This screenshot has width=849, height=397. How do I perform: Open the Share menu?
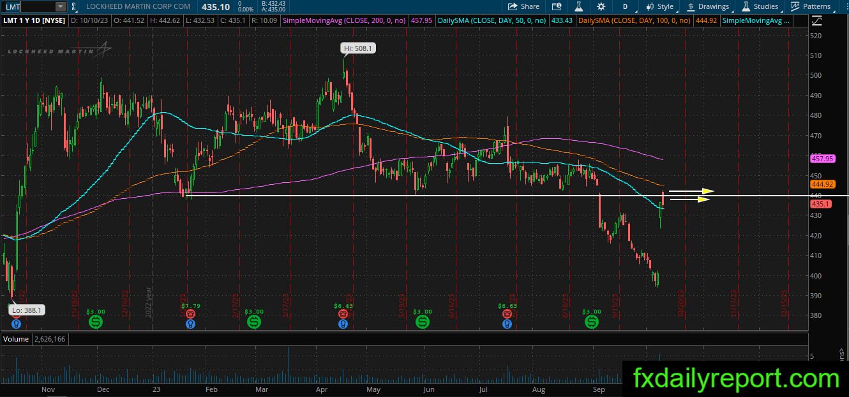[x=523, y=6]
